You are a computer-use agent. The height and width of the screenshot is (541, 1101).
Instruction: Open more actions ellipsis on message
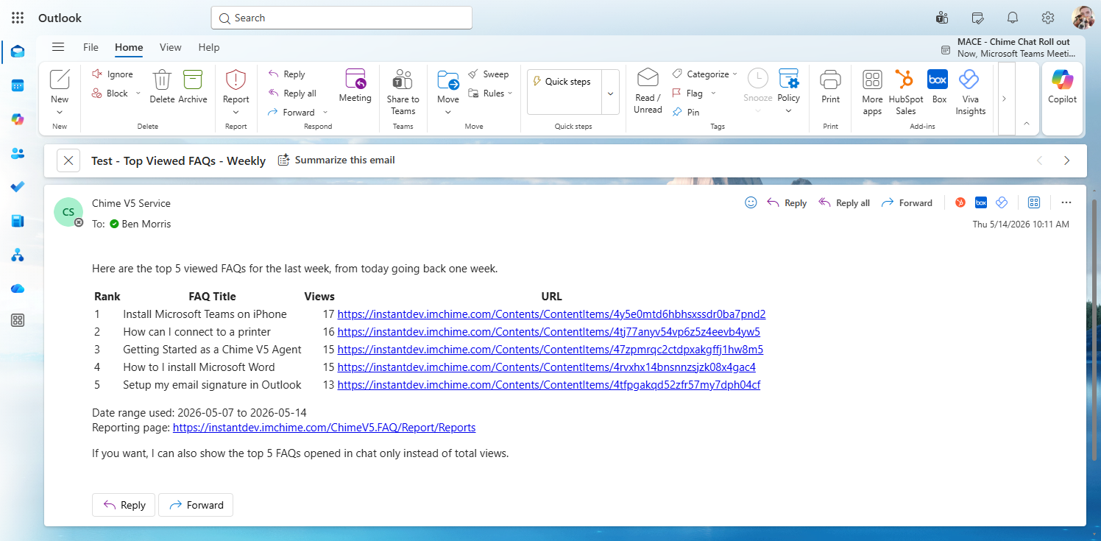pos(1066,202)
